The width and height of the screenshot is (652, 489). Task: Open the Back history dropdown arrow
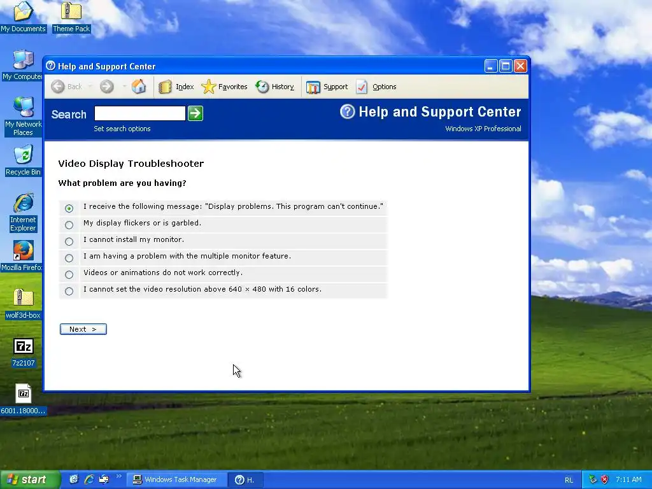coord(90,87)
